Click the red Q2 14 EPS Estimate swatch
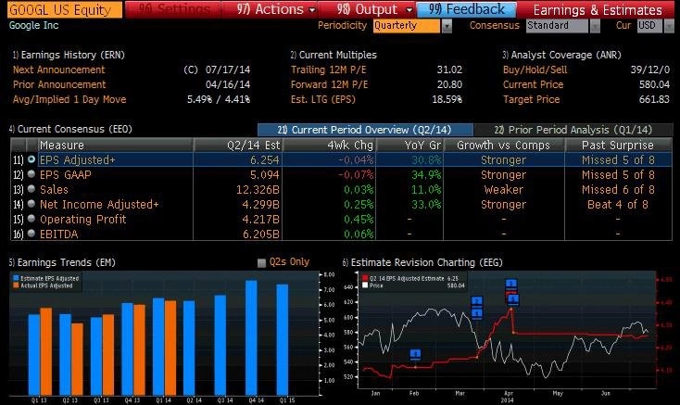 point(365,278)
